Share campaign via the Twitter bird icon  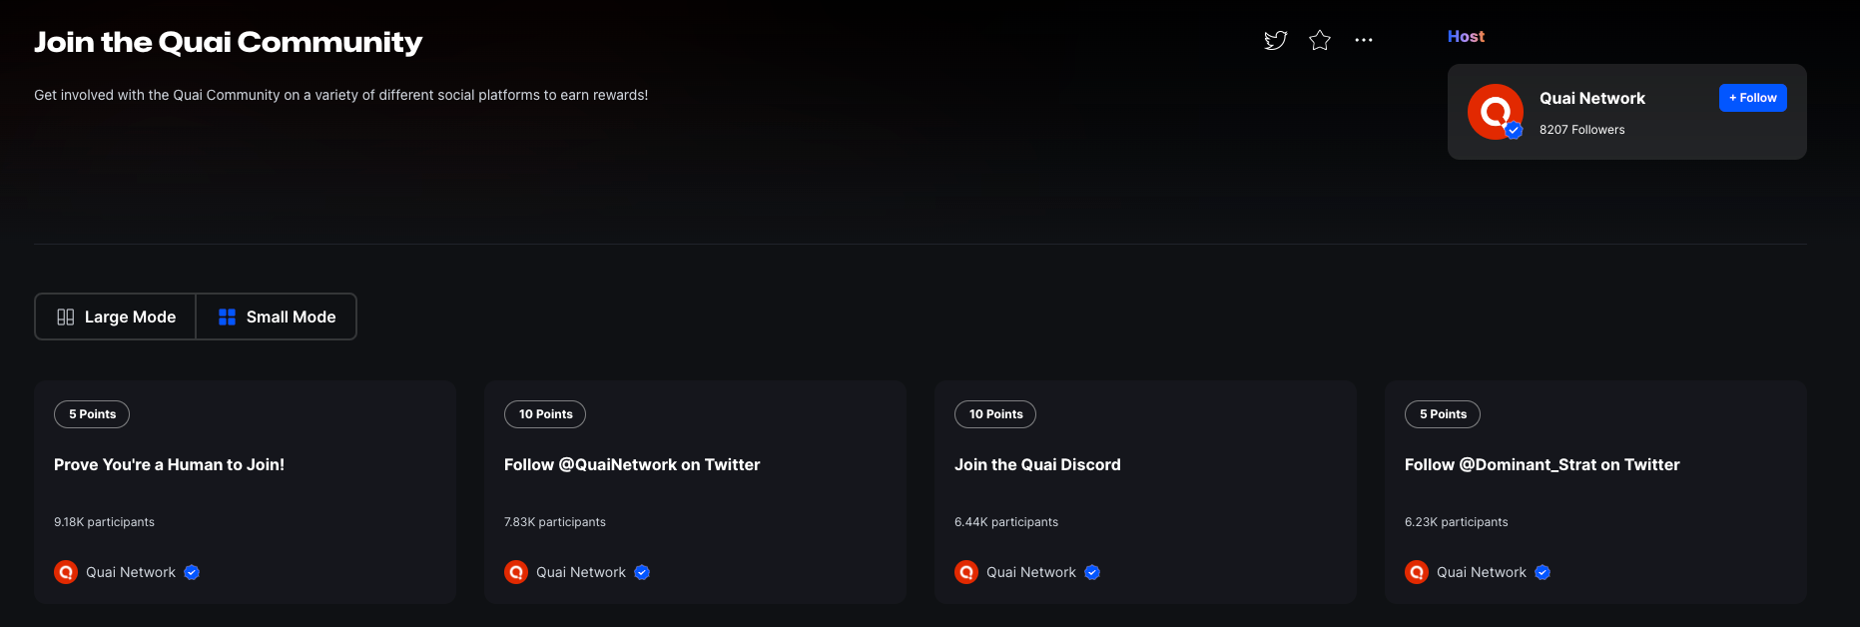(x=1275, y=40)
